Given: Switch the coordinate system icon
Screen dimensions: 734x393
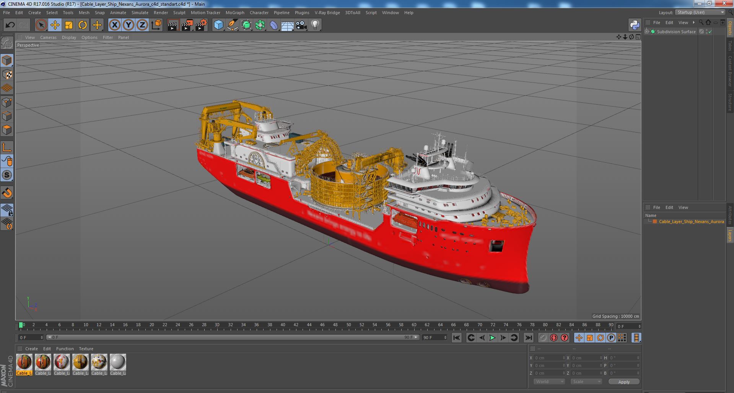Looking at the screenshot, I should point(156,25).
